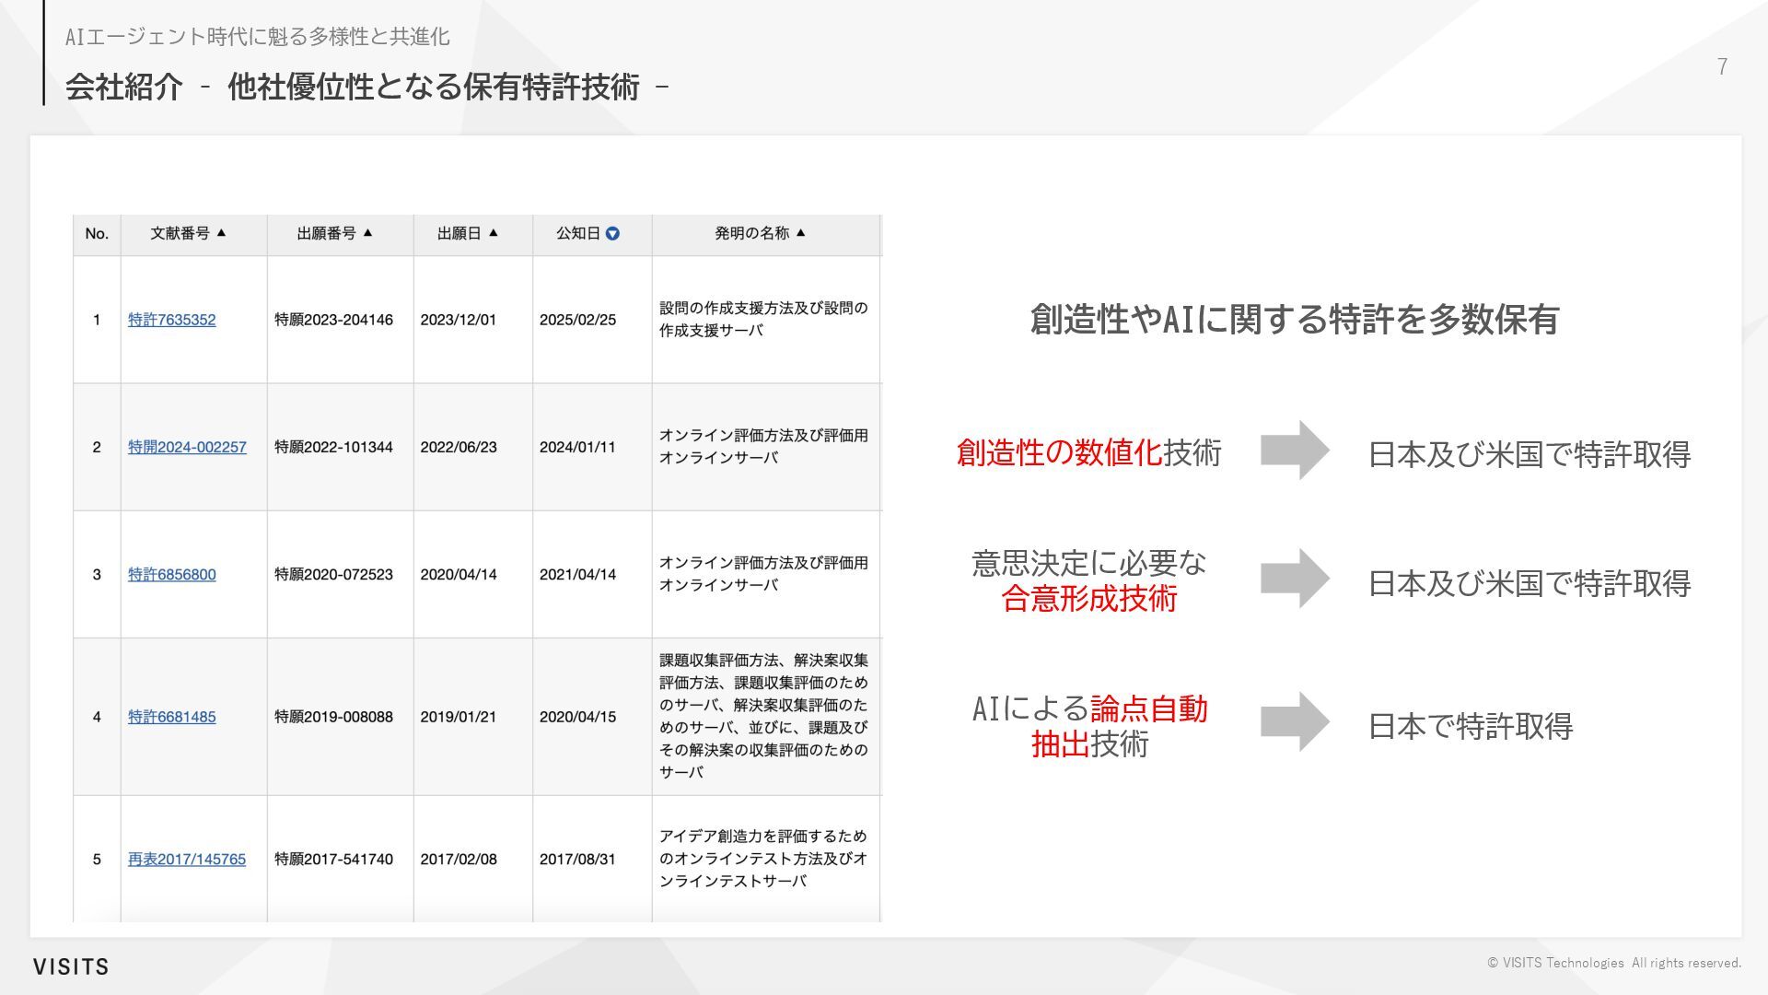Select cell 特願2019-008088
Viewport: 1768px width, 995px height.
pos(333,717)
